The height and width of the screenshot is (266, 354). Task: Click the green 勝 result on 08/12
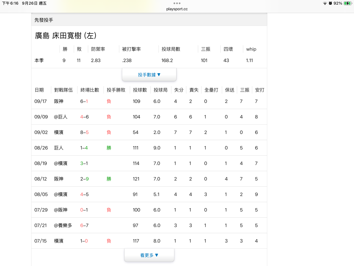pyautogui.click(x=109, y=179)
